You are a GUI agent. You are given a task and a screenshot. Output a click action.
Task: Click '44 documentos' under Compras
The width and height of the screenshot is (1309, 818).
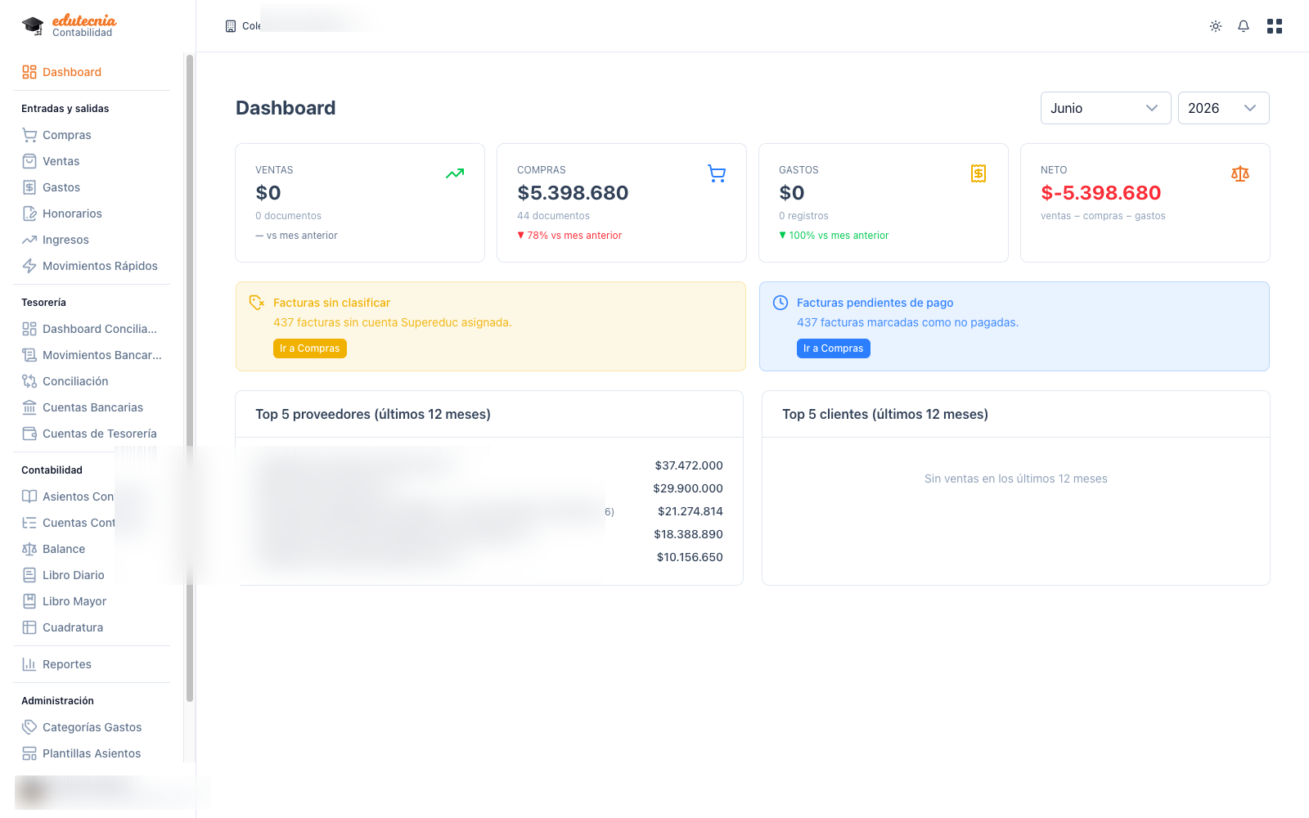553,216
